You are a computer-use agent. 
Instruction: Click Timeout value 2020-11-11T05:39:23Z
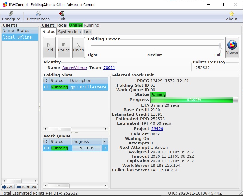point(172,157)
